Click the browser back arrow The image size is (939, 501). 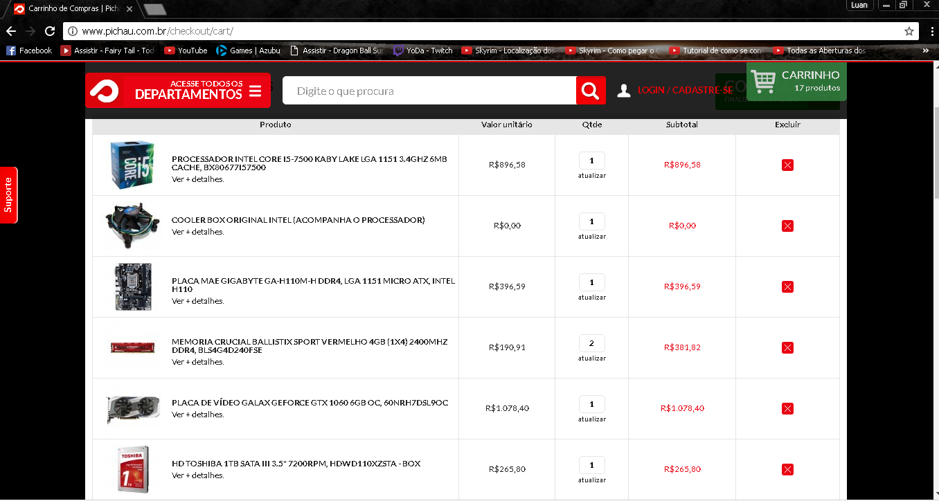(x=10, y=31)
